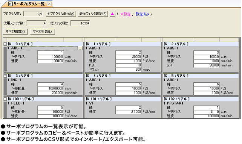
Task: Collapse the K 3 program row
Action: pyautogui.click(x=5, y=76)
